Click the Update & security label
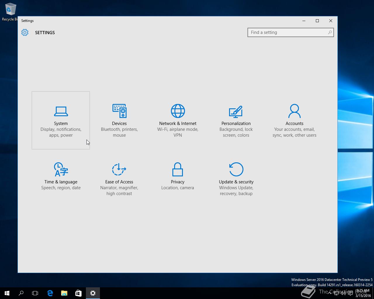374x299 pixels. 236,182
